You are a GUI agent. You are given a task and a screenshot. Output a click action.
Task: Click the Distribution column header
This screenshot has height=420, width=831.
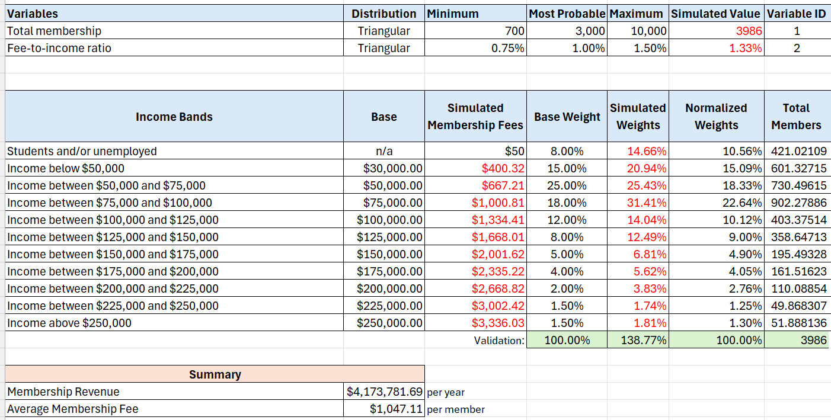point(384,14)
